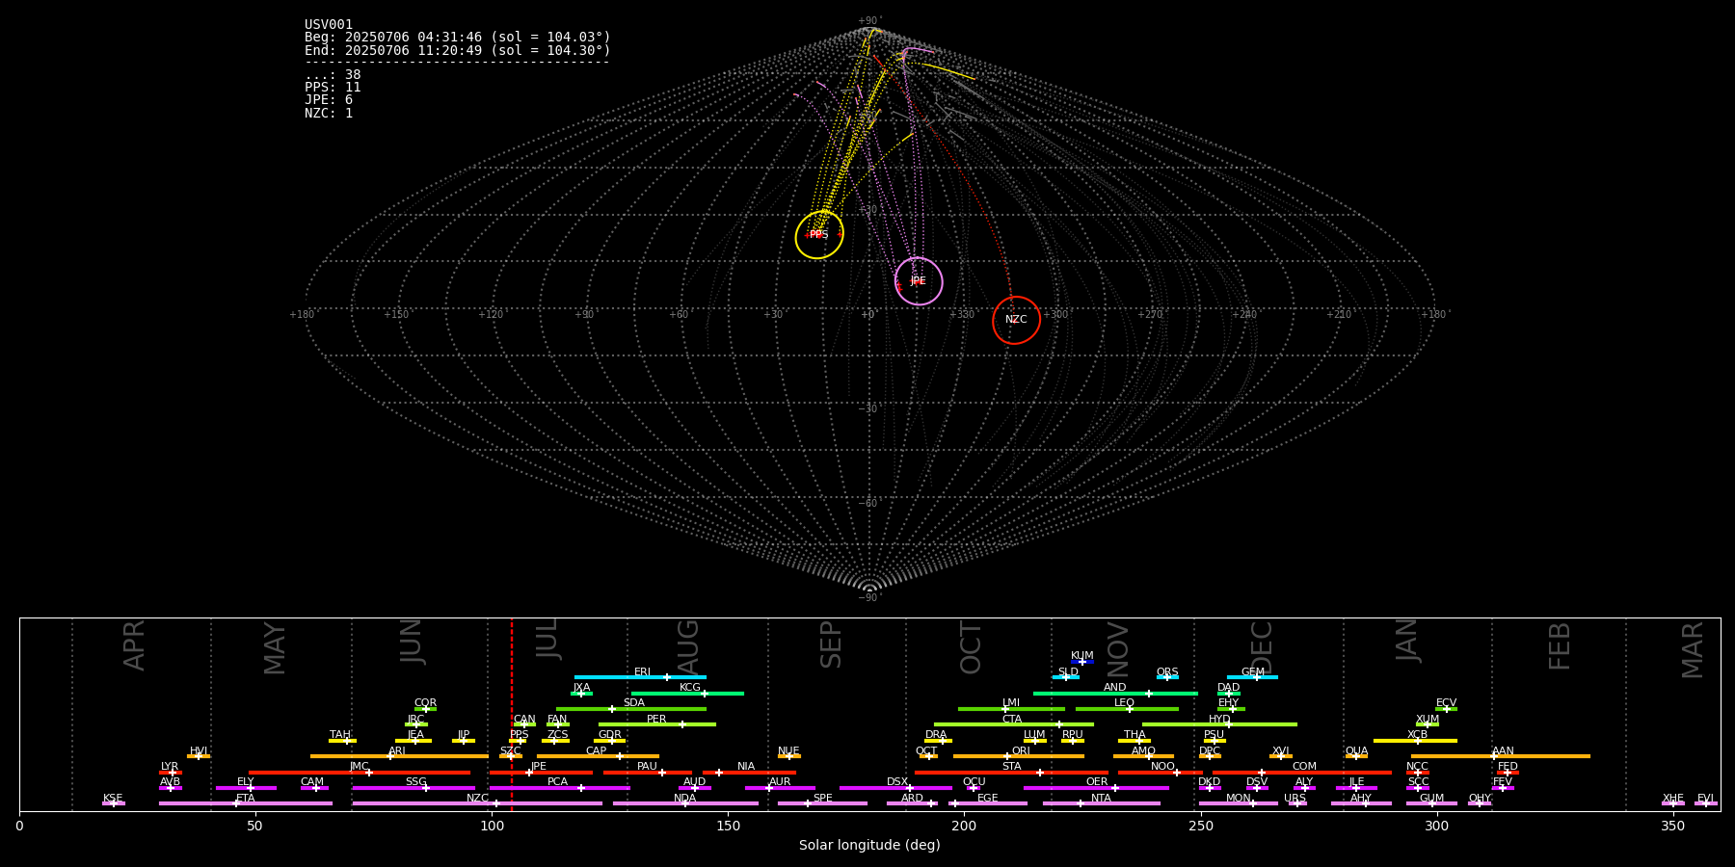Click the JXA shower label in timeline
Viewport: 1735px width, 867px height.
click(x=581, y=687)
